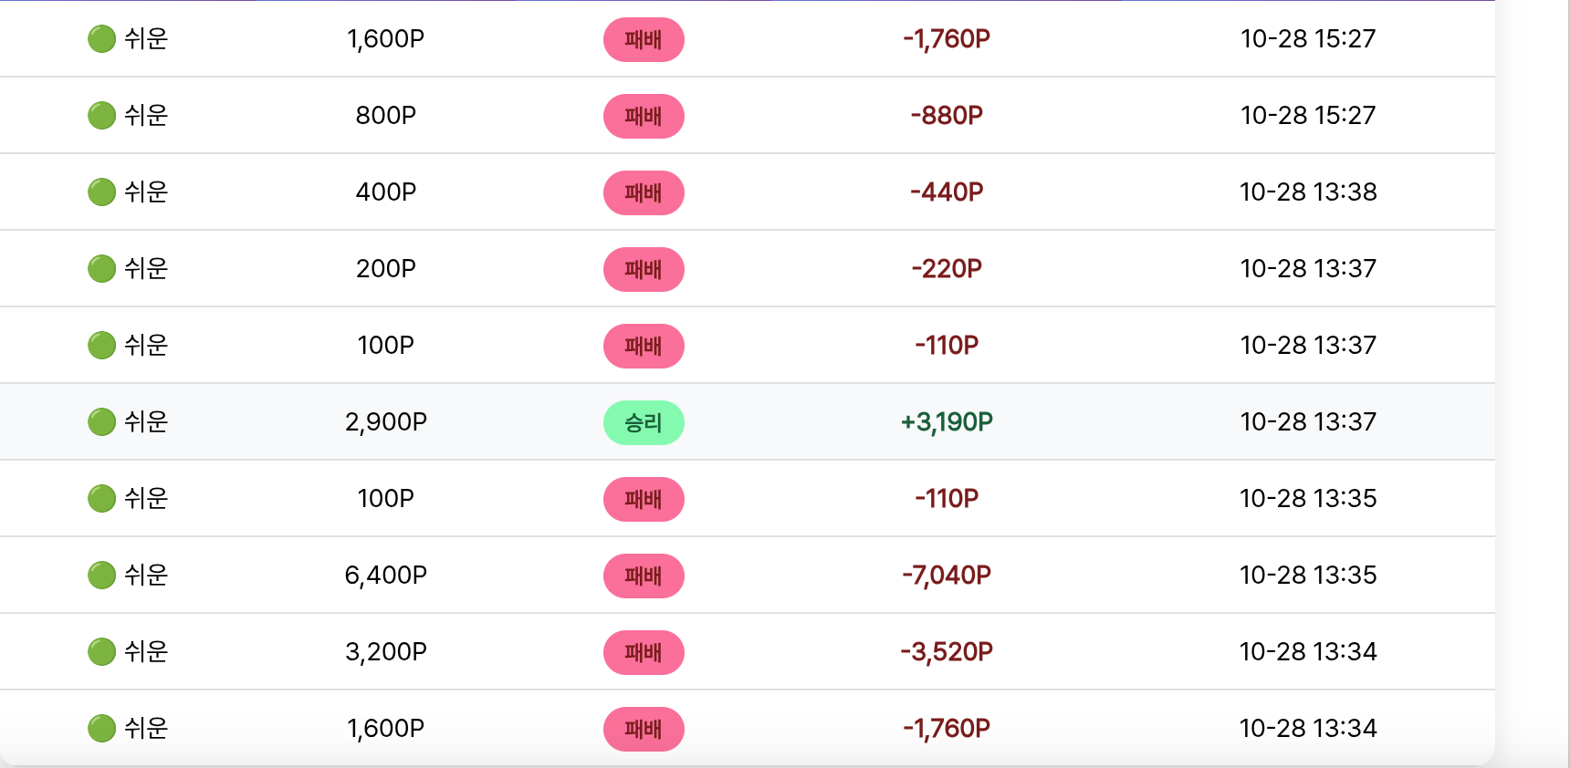Click the 패배 badge in 800P row
The image size is (1570, 768).
pyautogui.click(x=644, y=116)
